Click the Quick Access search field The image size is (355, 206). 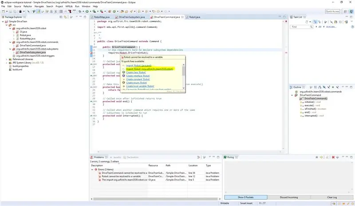click(332, 12)
